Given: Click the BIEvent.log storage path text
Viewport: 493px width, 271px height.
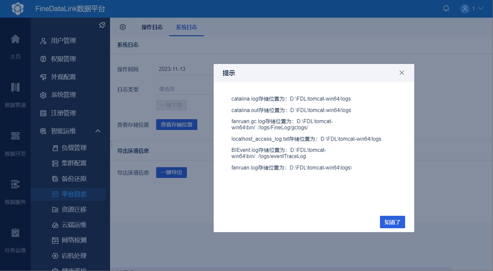Looking at the screenshot, I should (279, 153).
